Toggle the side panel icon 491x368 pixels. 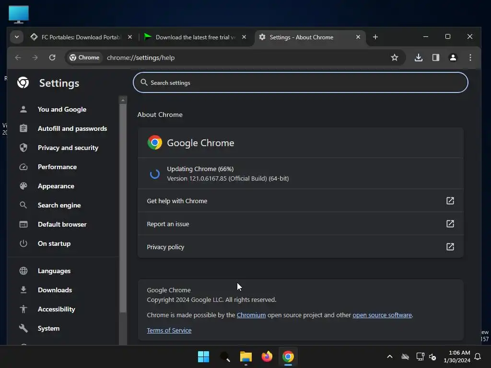coord(435,57)
